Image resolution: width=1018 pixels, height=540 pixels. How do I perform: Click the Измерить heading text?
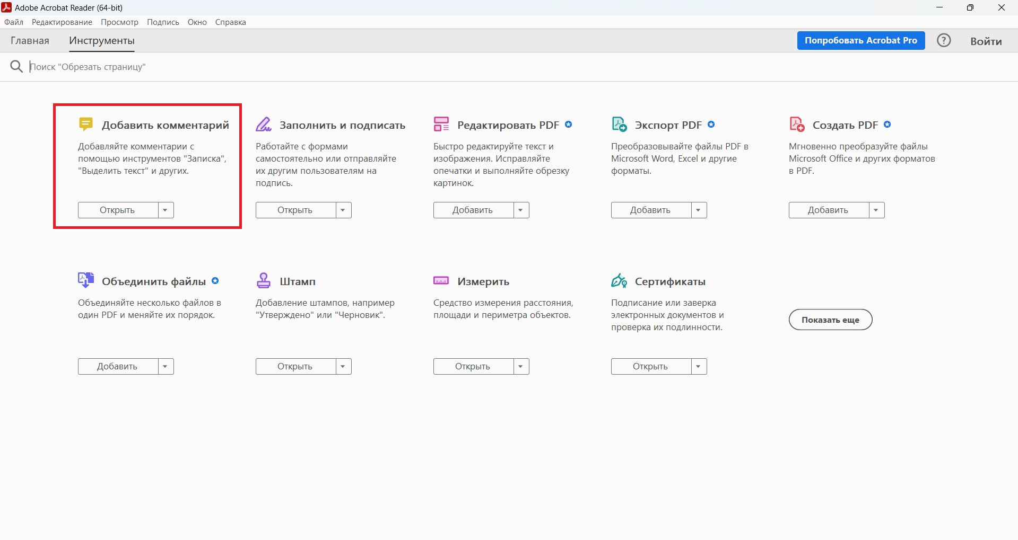483,281
